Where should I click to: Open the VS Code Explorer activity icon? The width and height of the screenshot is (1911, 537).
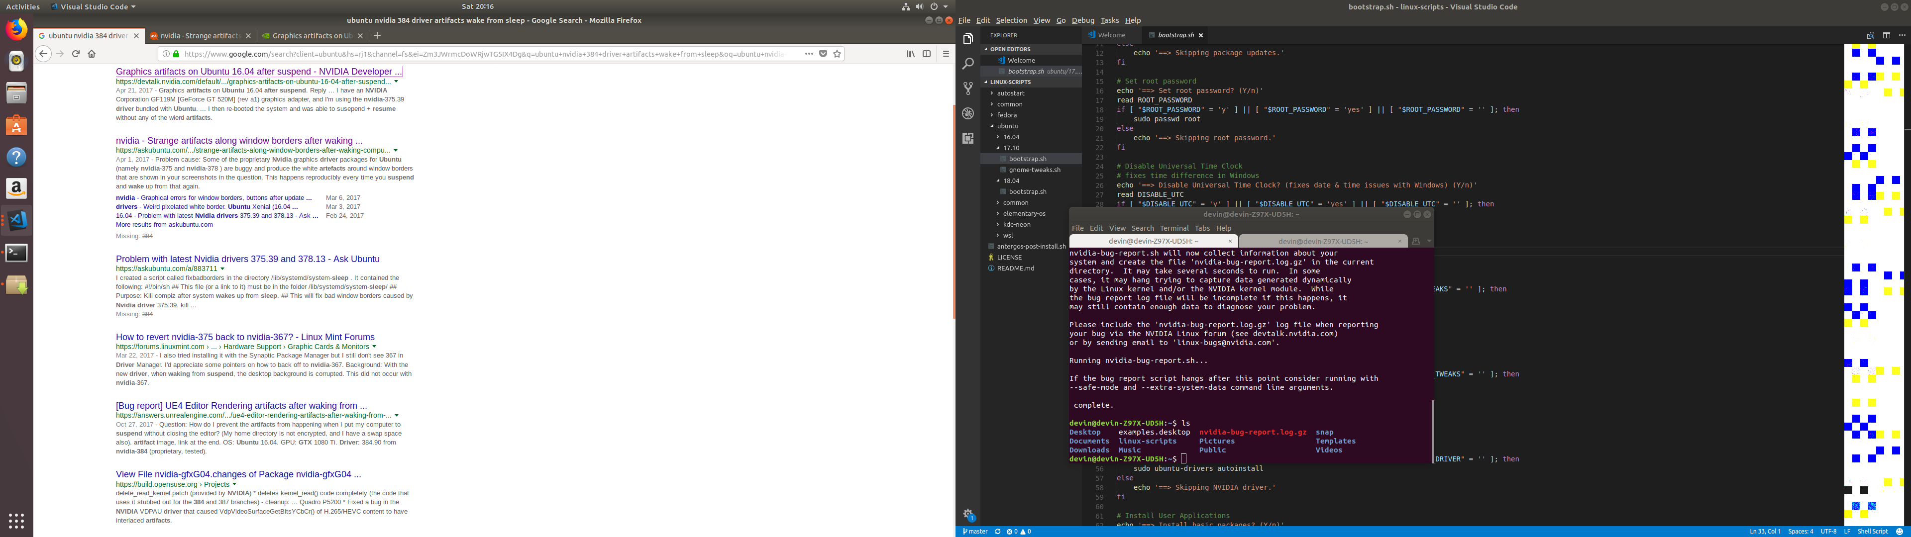[967, 39]
